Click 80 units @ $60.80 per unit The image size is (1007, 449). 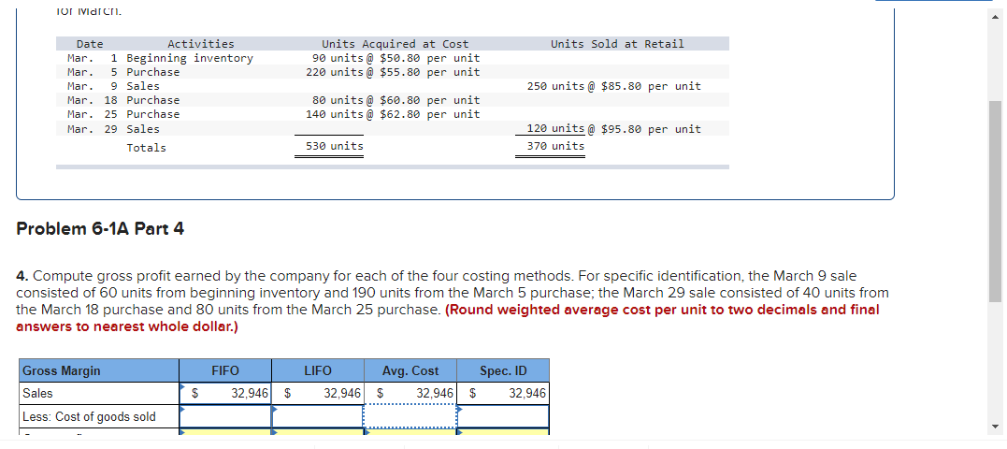click(x=396, y=100)
